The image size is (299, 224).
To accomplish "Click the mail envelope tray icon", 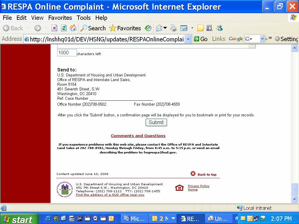I will [x=243, y=218].
